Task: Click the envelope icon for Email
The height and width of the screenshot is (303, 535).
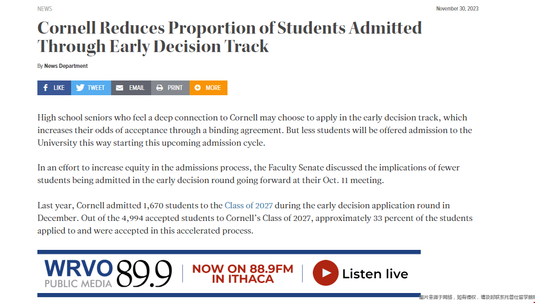Action: point(120,88)
